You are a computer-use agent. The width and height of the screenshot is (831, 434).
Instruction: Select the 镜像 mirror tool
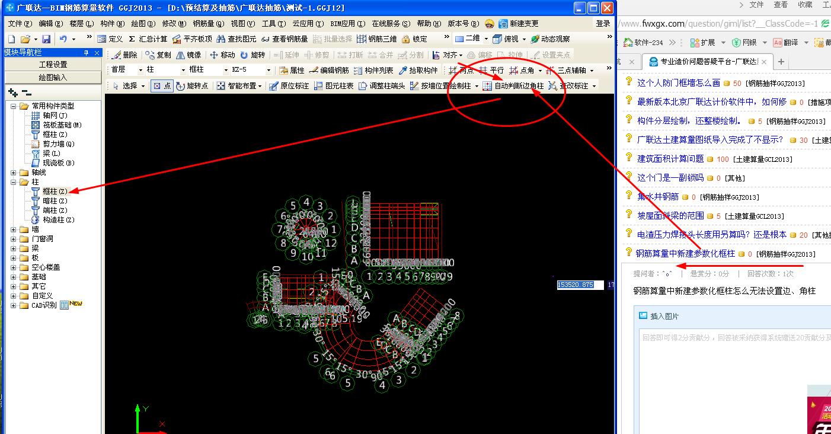[188, 55]
